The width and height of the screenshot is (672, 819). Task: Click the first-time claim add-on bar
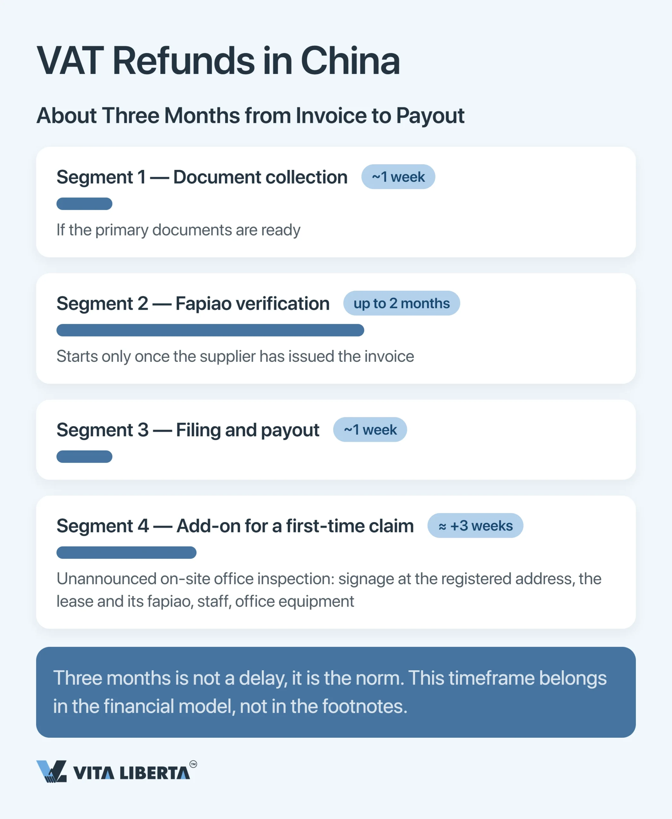(127, 552)
